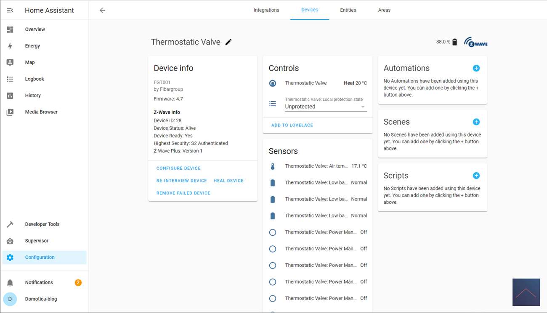Open Developer Tools in the sidebar
This screenshot has width=547, height=313.
coord(42,224)
